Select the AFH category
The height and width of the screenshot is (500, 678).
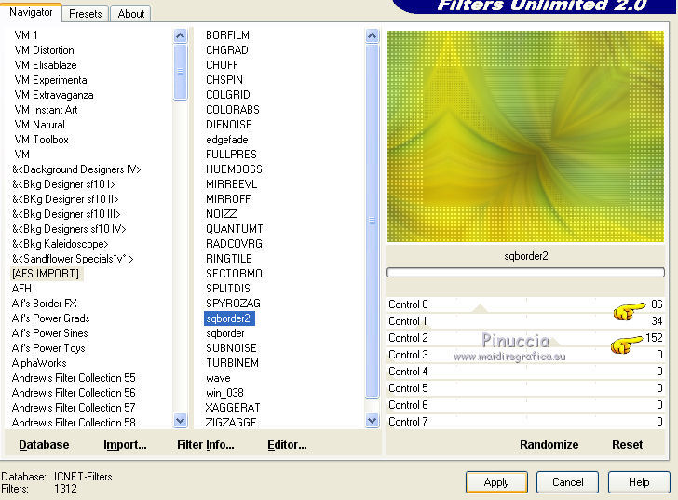point(21,289)
